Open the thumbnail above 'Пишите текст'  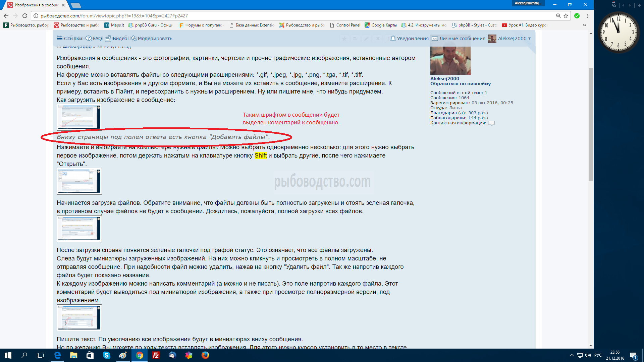pos(79,318)
